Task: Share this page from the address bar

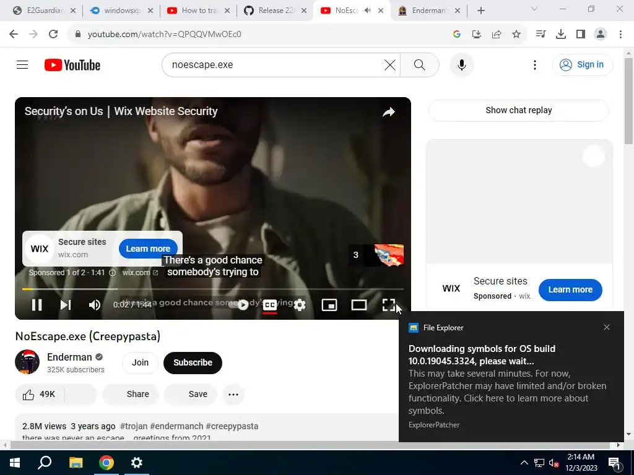Action: point(497,34)
